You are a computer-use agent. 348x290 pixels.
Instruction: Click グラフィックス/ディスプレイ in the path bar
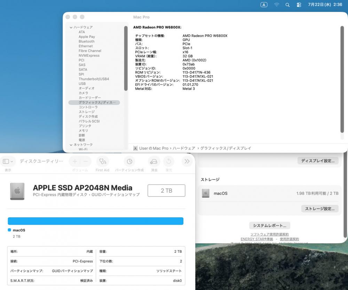pyautogui.click(x=226, y=148)
